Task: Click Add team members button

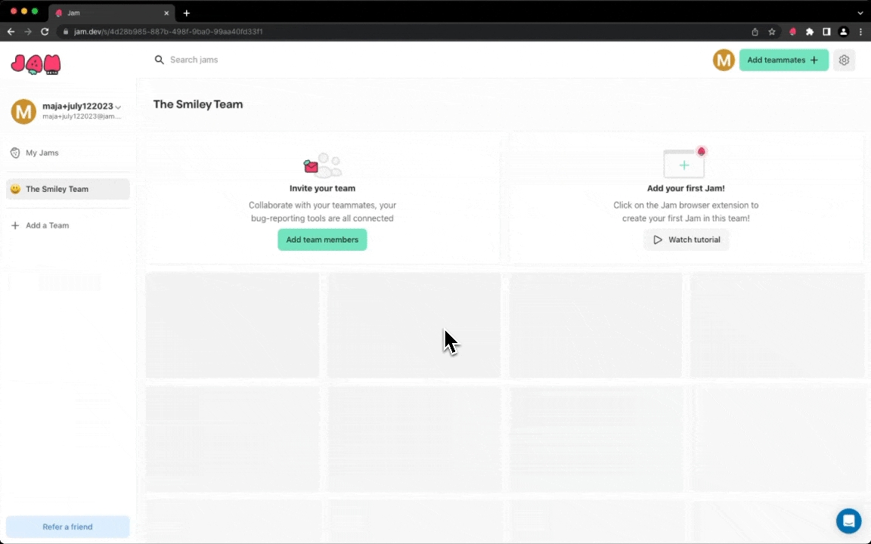Action: (322, 240)
